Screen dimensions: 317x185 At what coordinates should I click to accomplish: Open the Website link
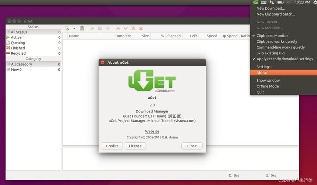tap(152, 131)
